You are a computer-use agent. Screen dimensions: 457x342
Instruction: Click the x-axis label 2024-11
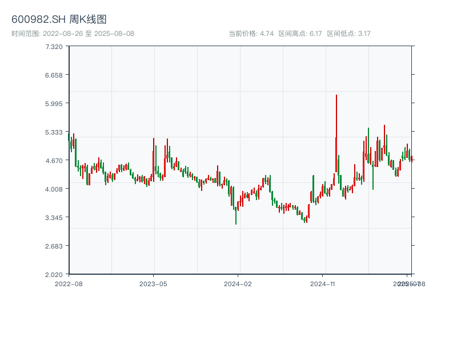tap(322, 284)
